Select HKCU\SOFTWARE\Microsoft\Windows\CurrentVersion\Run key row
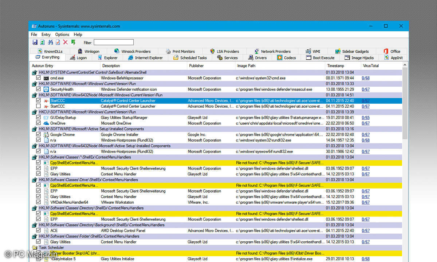The width and height of the screenshot is (437, 262). tap(217, 112)
